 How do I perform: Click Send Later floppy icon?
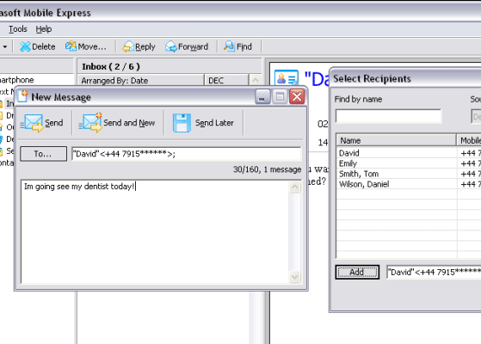(182, 123)
